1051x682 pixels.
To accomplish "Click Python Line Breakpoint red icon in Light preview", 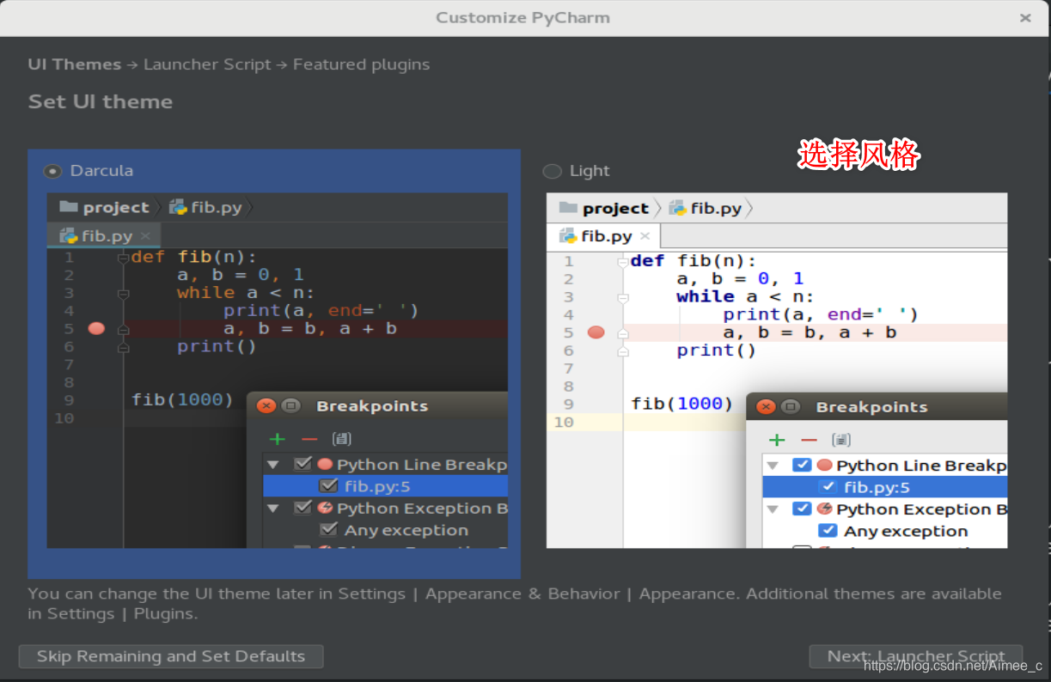I will (x=824, y=465).
